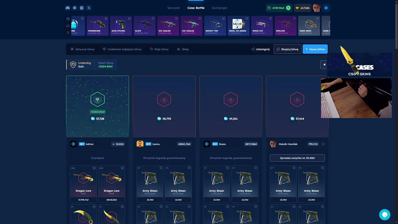This screenshot has height=224, width=398.
Task: Click Malutki Kamilek's avatar
Action: coord(273,144)
